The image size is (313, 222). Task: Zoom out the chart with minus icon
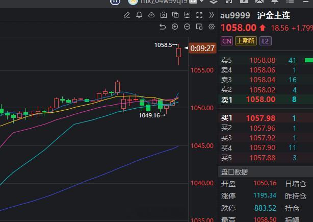point(187,27)
